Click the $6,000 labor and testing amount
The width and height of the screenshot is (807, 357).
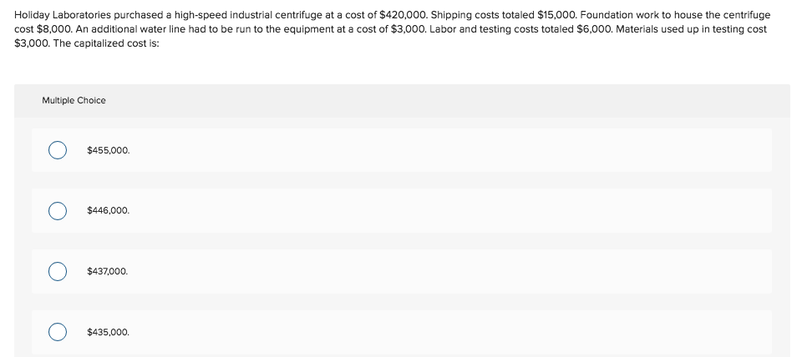click(595, 29)
